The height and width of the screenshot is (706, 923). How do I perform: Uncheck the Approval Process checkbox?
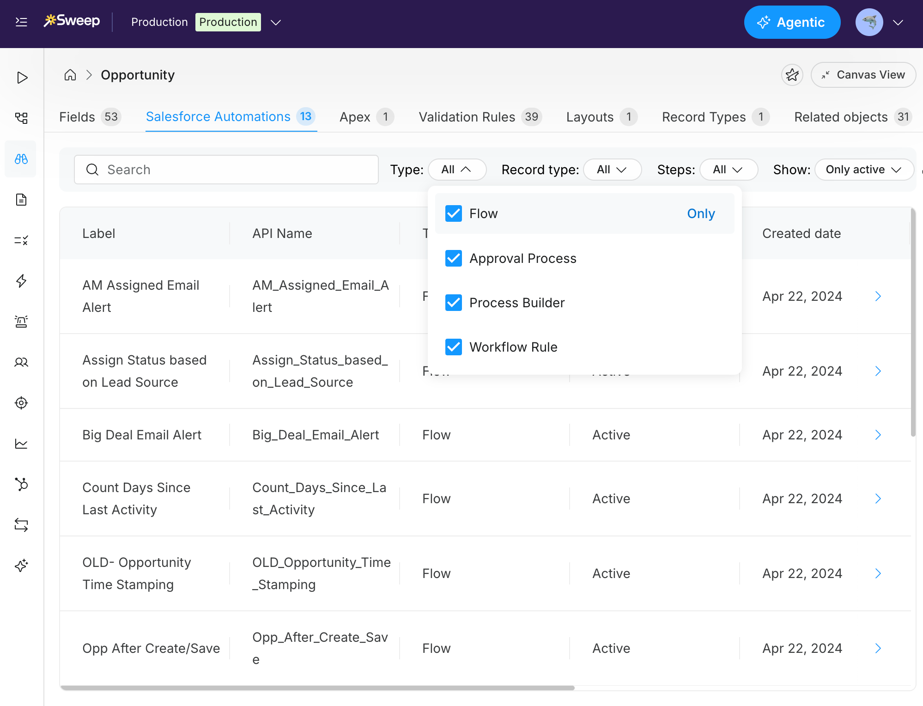453,258
